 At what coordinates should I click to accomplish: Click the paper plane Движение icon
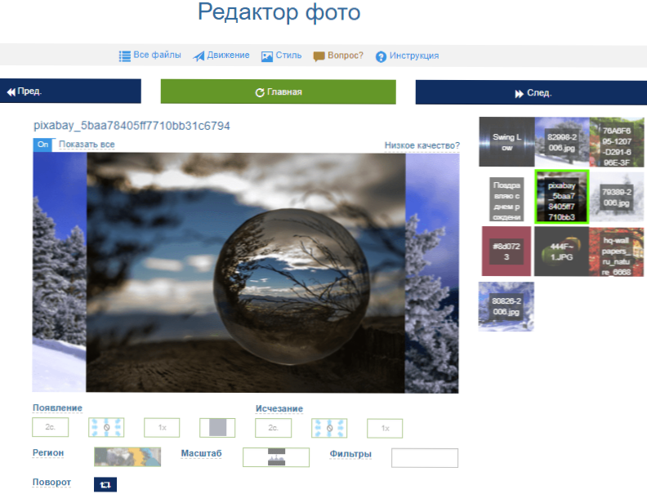pyautogui.click(x=199, y=56)
